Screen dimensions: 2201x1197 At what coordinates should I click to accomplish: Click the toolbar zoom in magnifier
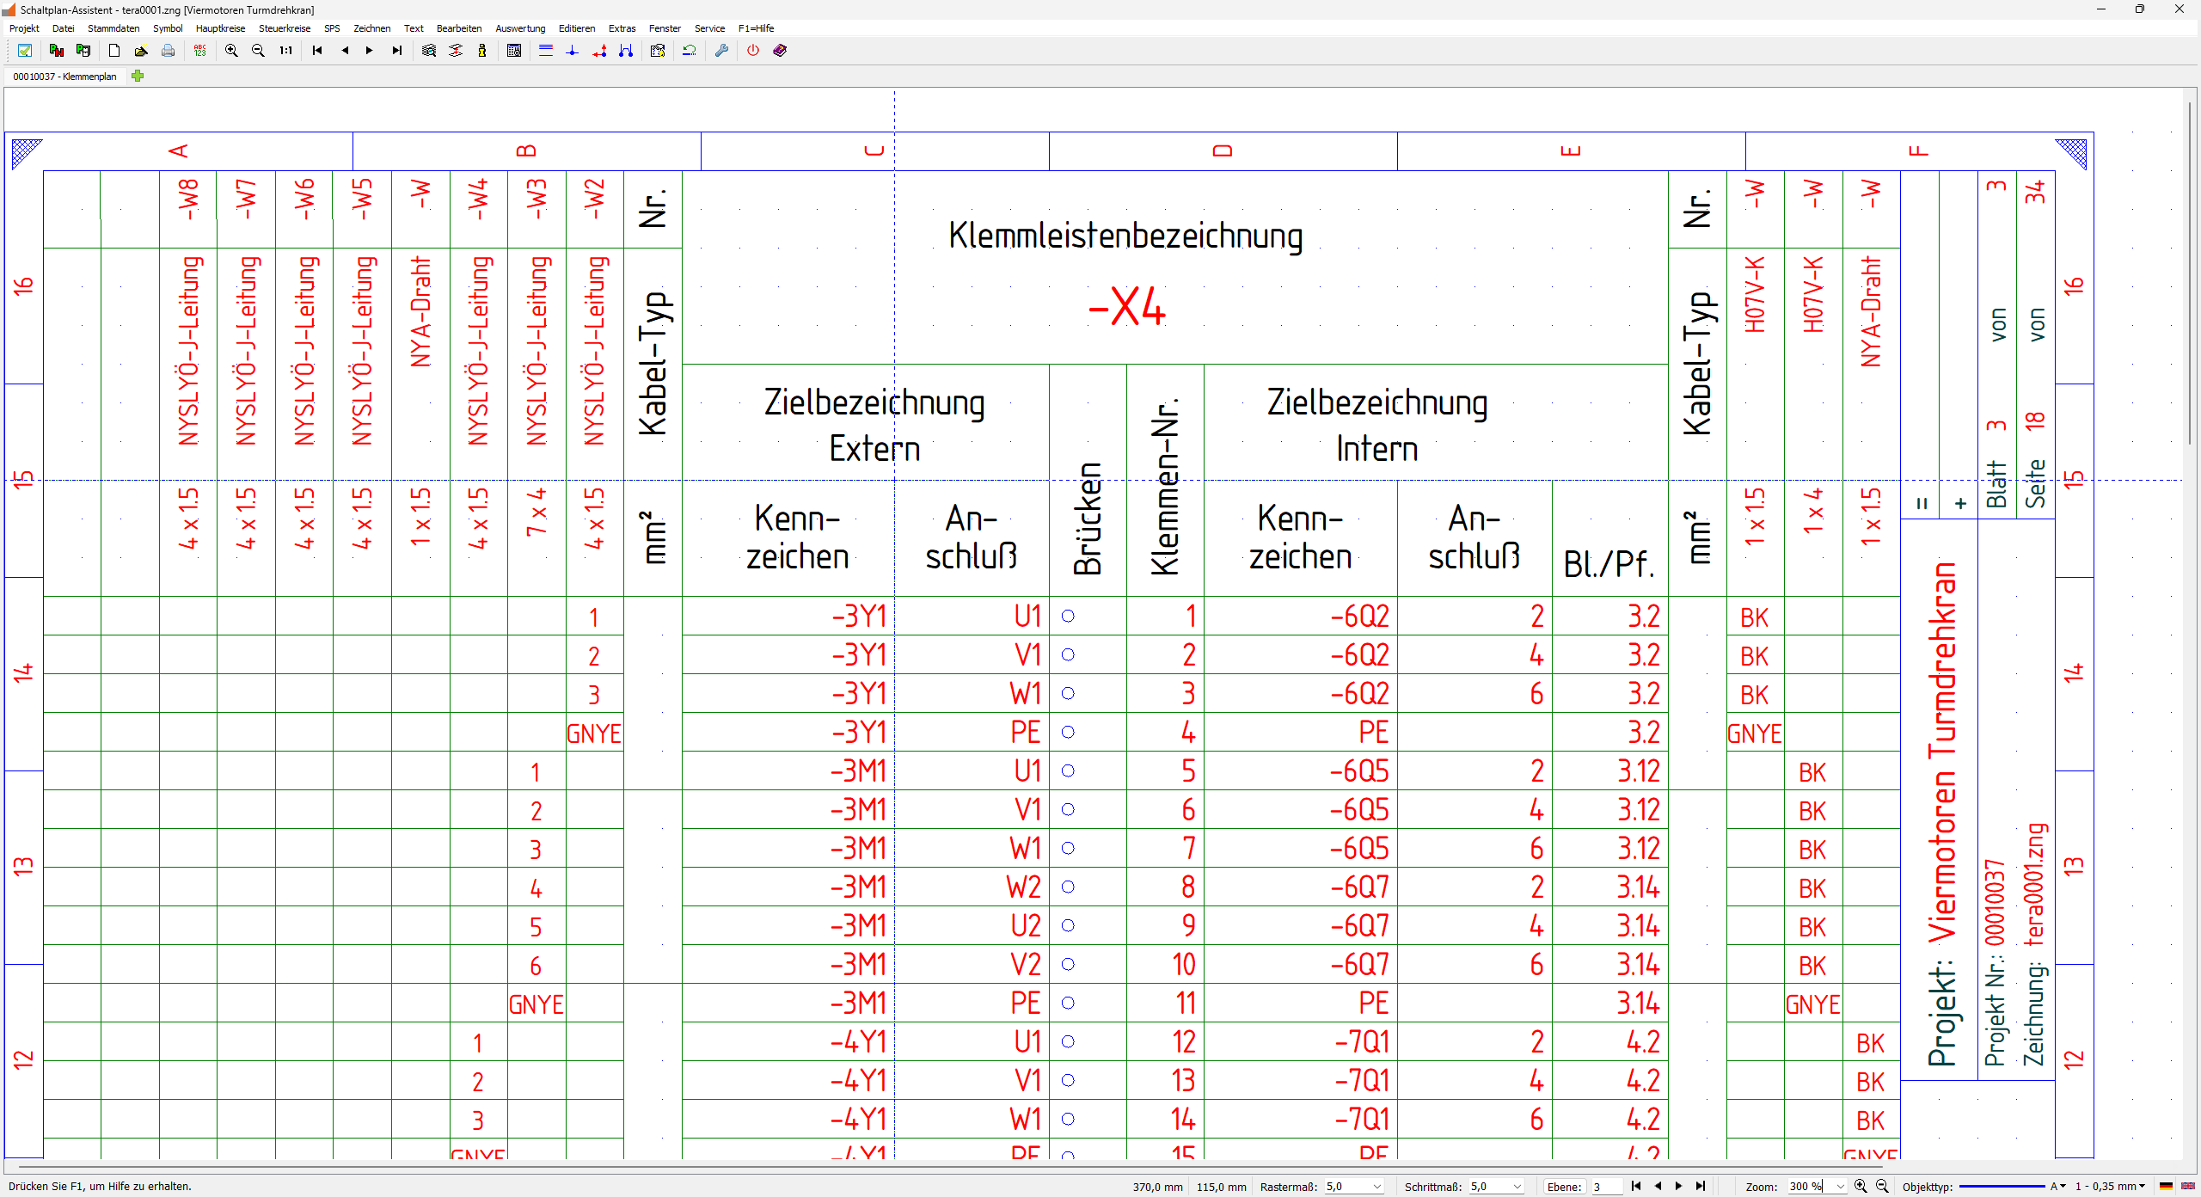(x=231, y=51)
